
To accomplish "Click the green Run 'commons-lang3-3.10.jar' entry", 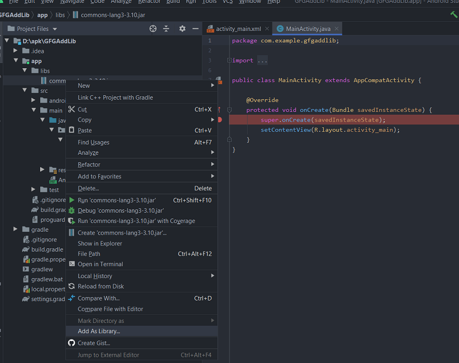I will (116, 200).
